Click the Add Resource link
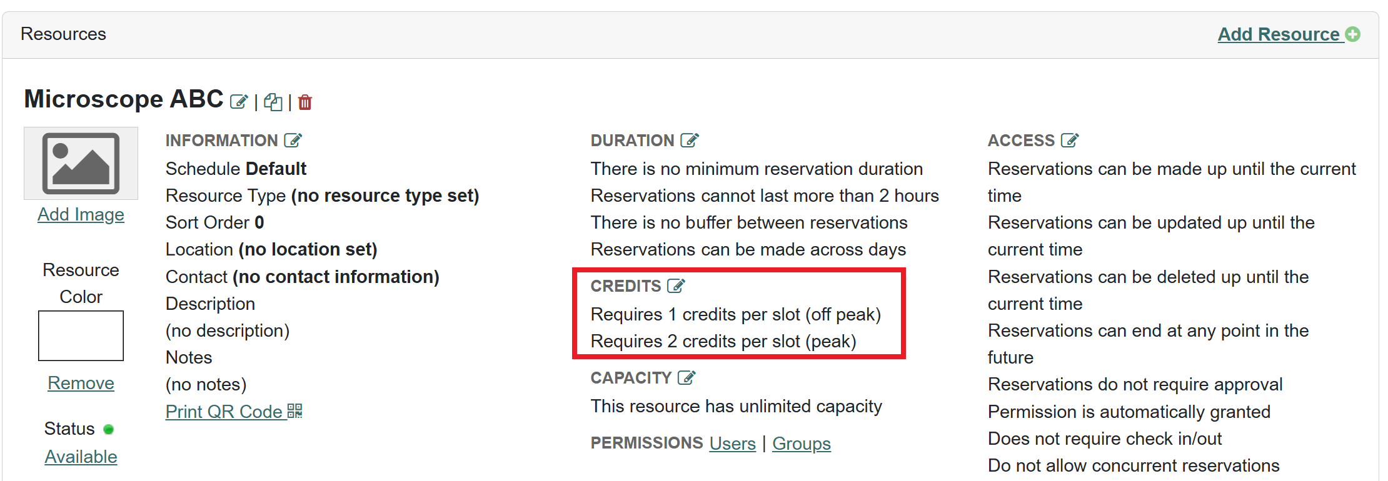This screenshot has height=481, width=1388. (1278, 34)
